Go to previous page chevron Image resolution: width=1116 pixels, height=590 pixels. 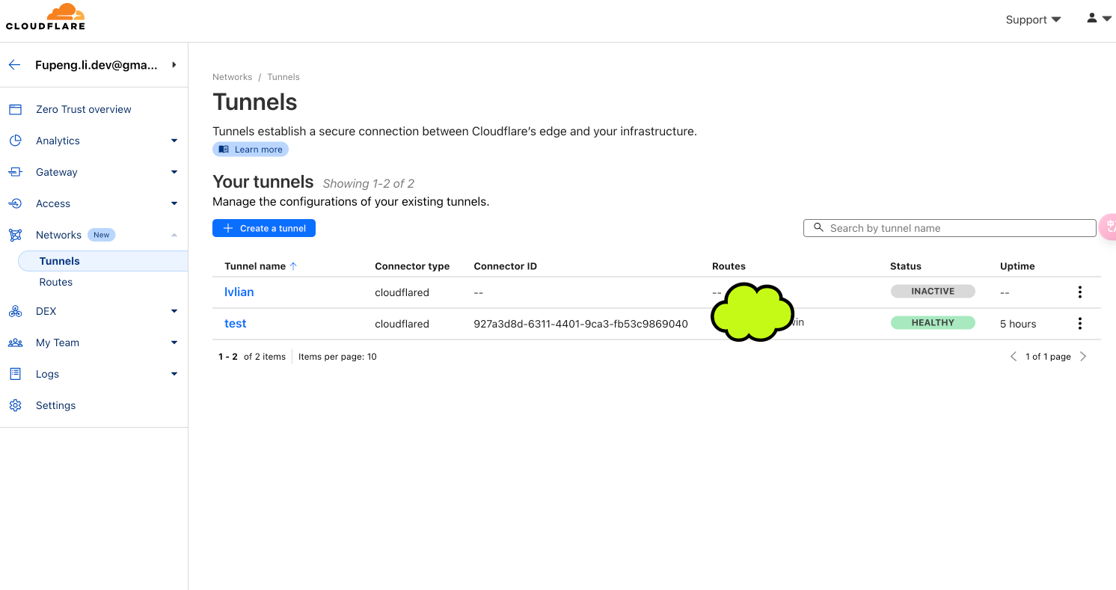point(1014,357)
